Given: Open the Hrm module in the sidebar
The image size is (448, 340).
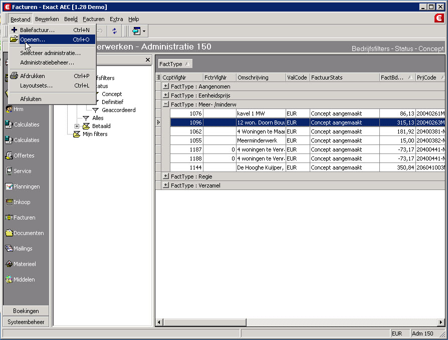Looking at the screenshot, I should coord(15,109).
